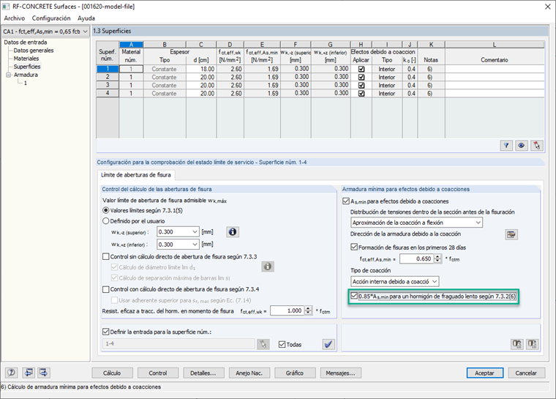Go to previous input window arrow icon
Viewport: 556px width, 399px height.
(x=29, y=373)
